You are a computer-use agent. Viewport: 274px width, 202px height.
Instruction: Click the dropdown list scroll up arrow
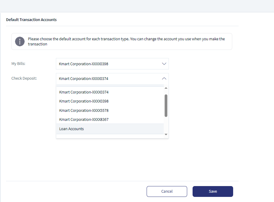[x=166, y=88]
